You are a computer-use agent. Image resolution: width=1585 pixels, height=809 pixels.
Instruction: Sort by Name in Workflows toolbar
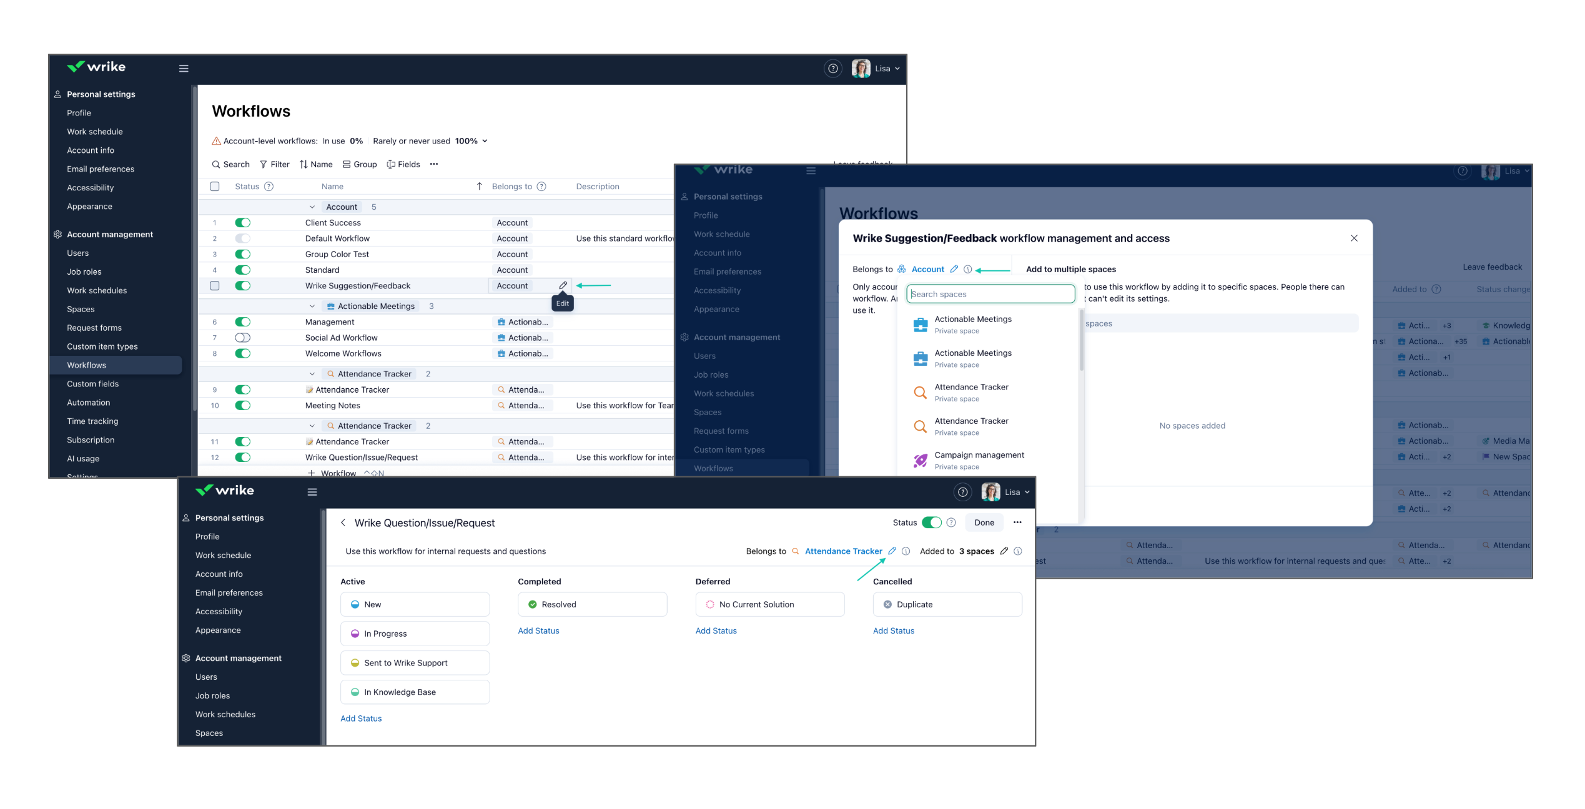[316, 164]
